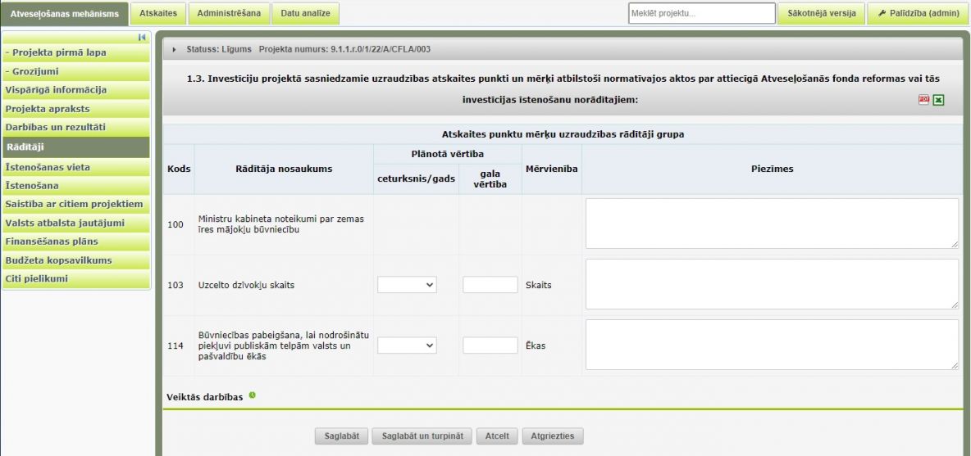
Task: Export the table as PDF
Action: coord(923,99)
